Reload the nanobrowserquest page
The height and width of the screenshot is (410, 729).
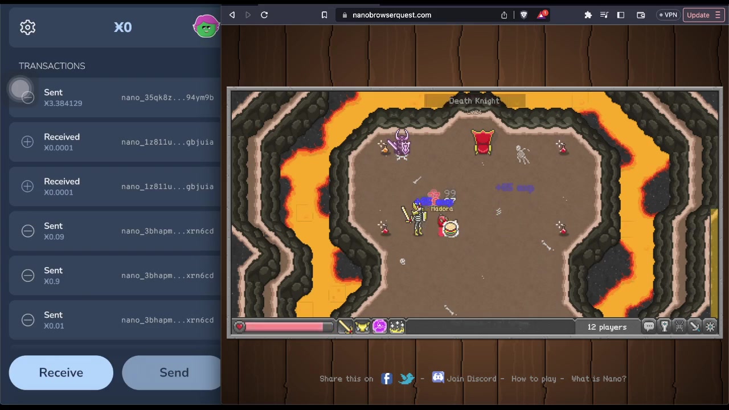click(264, 15)
